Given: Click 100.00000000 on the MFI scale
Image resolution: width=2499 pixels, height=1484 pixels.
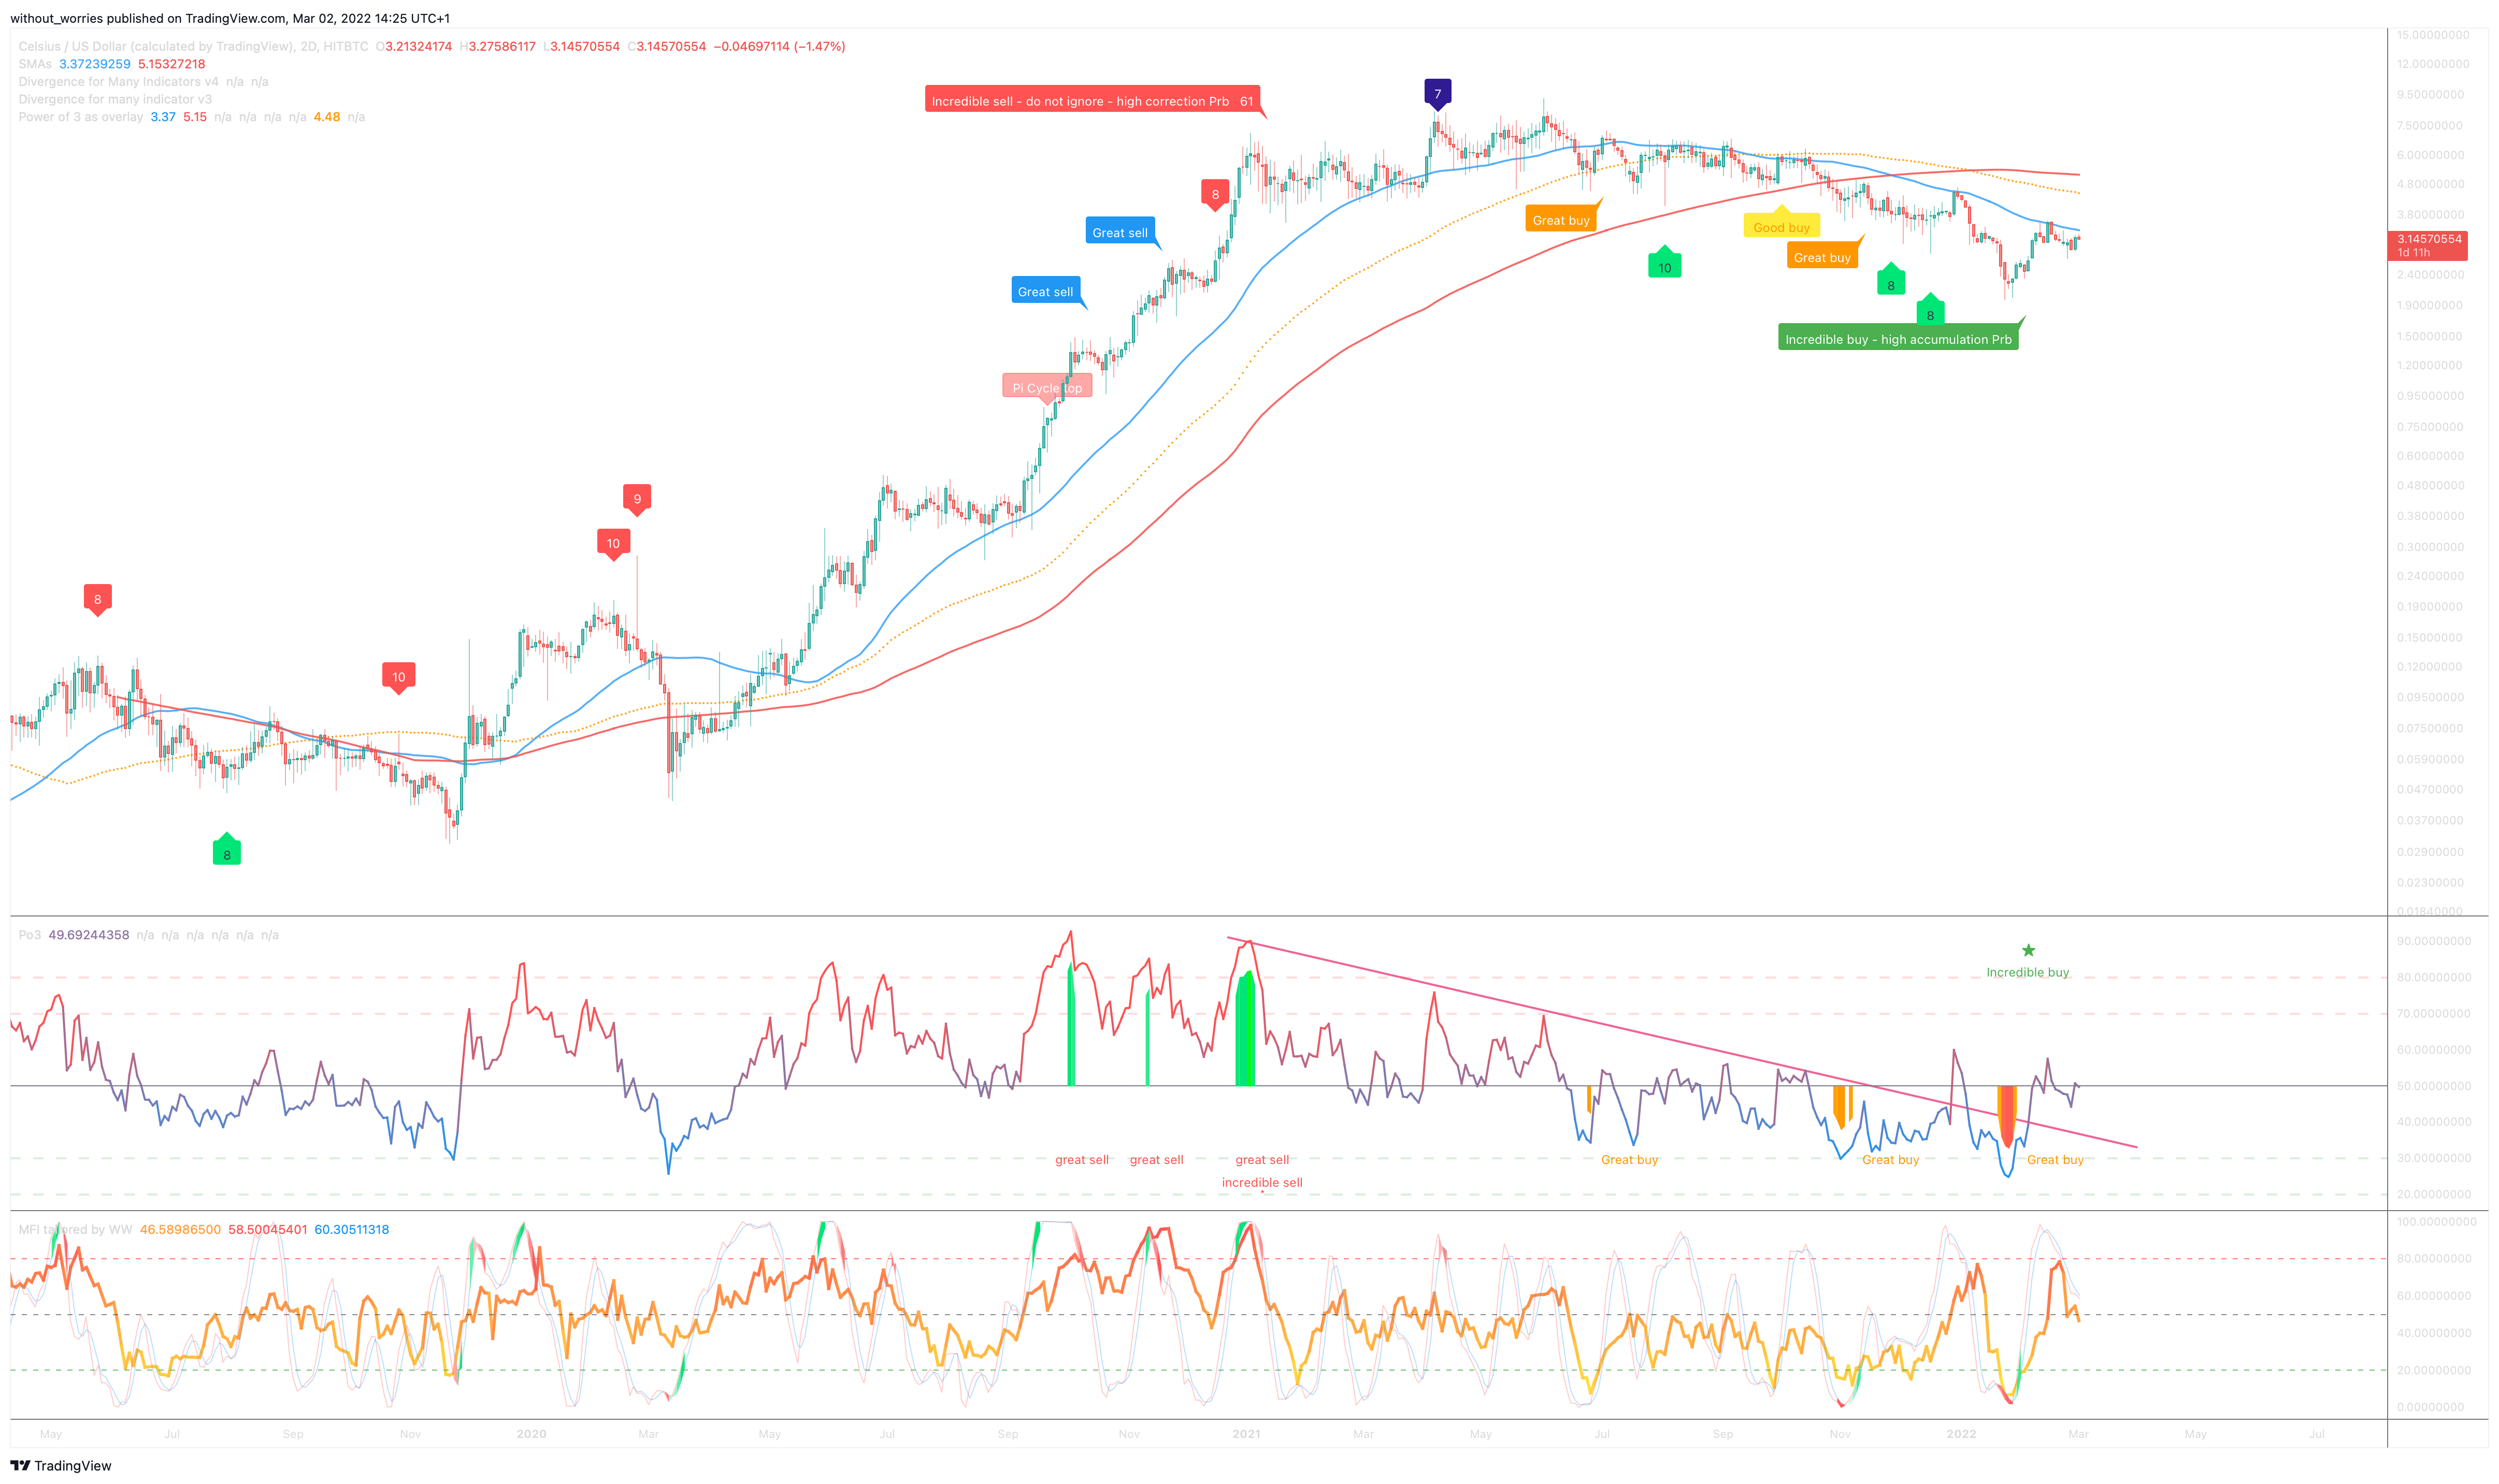Looking at the screenshot, I should click(x=2437, y=1221).
